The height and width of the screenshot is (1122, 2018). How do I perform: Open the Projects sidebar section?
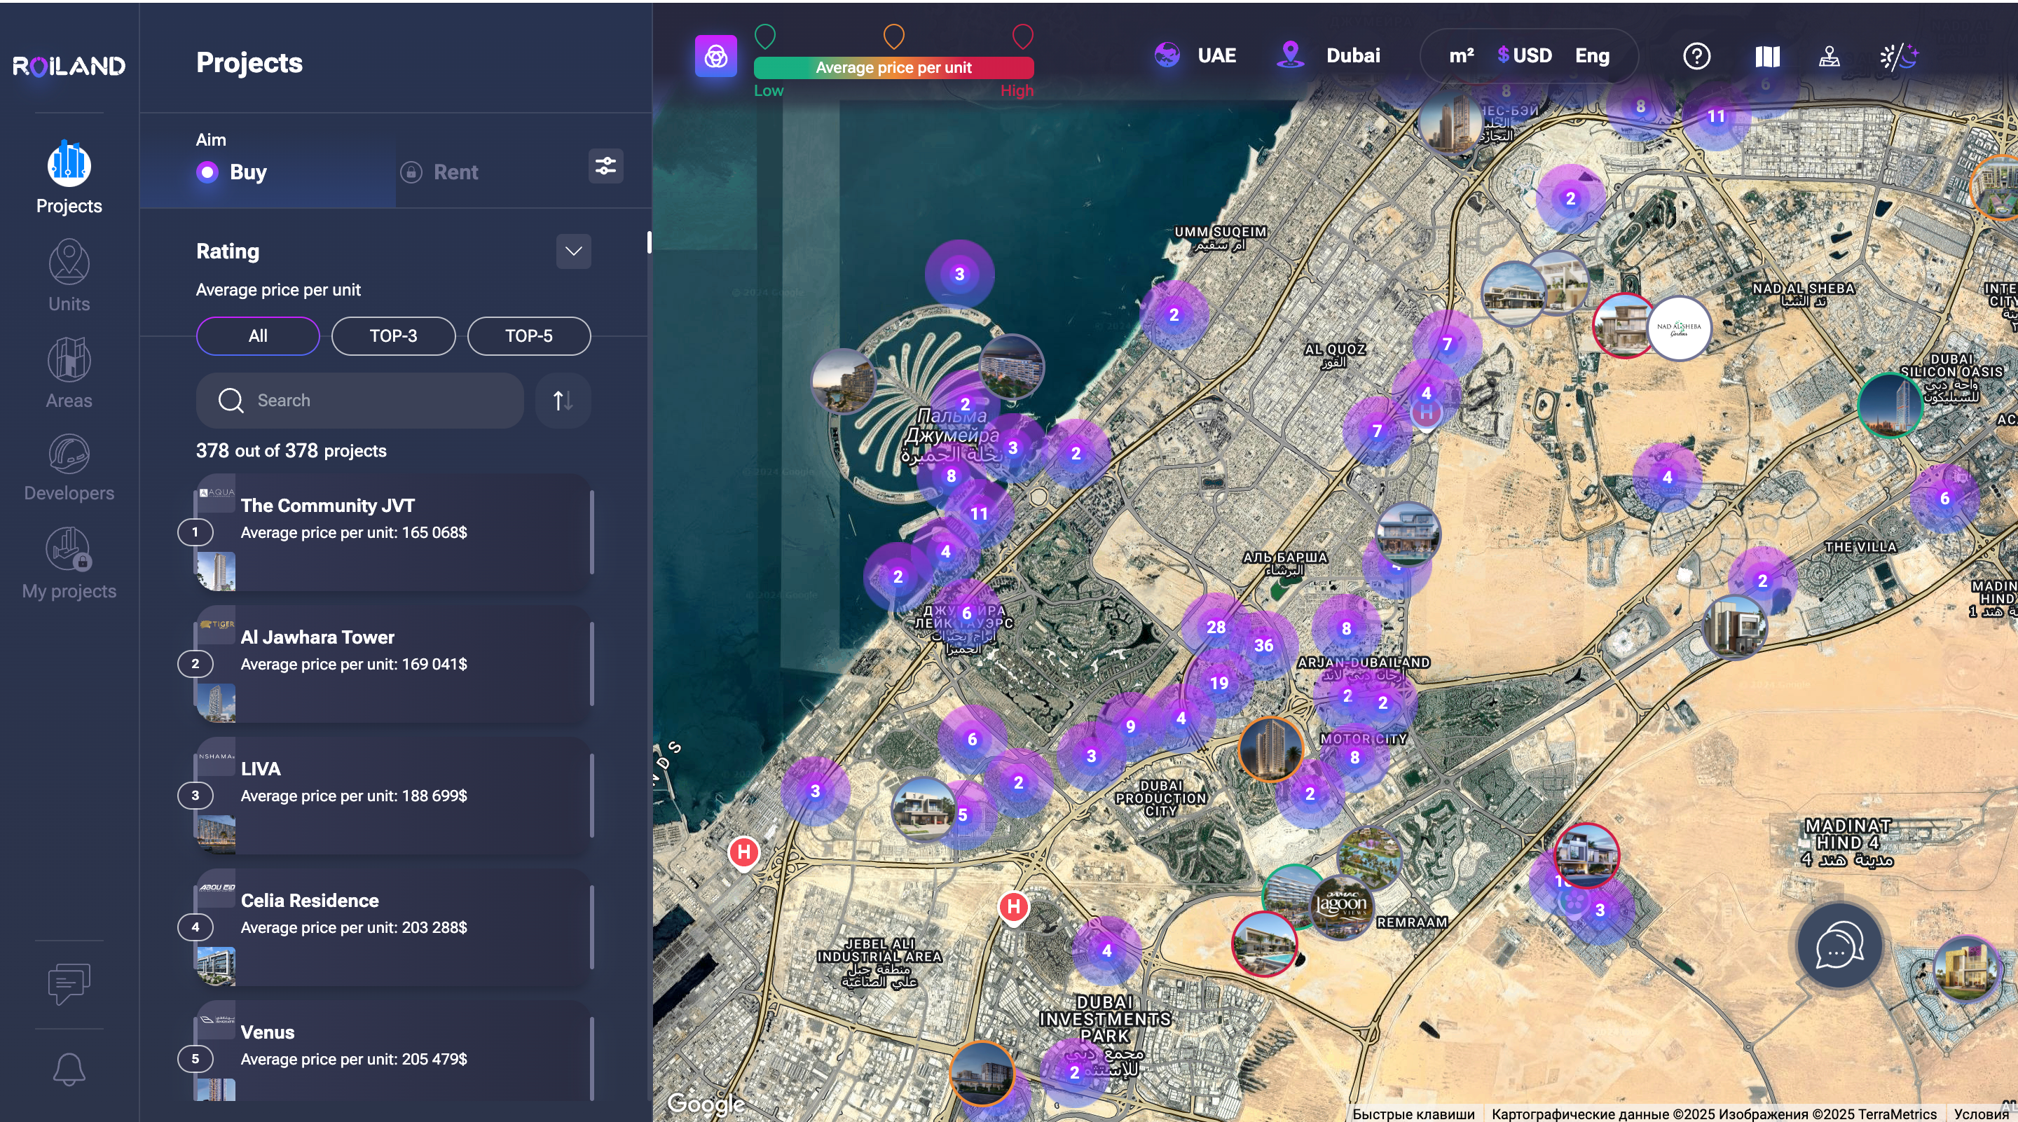(x=69, y=178)
